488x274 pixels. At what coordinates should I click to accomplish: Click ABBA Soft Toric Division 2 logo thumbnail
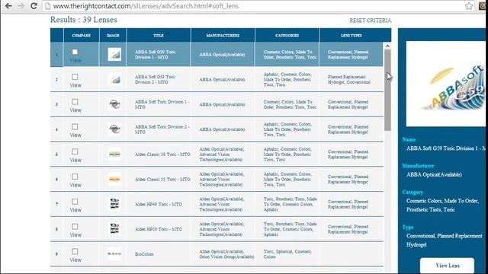[114, 129]
